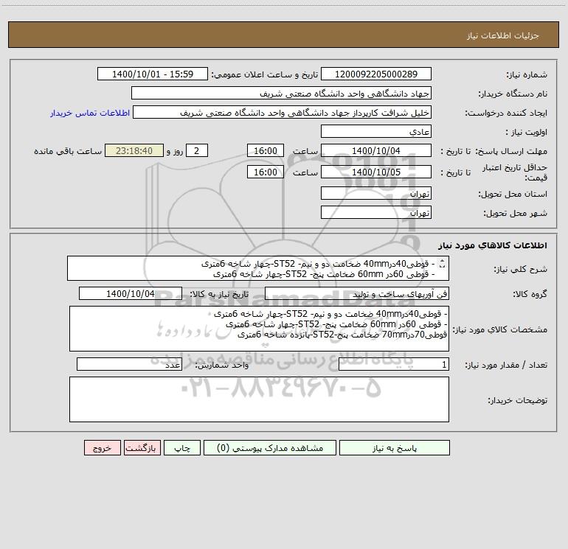Click the استان محل تحویل field
This screenshot has width=568, height=549.
click(x=376, y=193)
